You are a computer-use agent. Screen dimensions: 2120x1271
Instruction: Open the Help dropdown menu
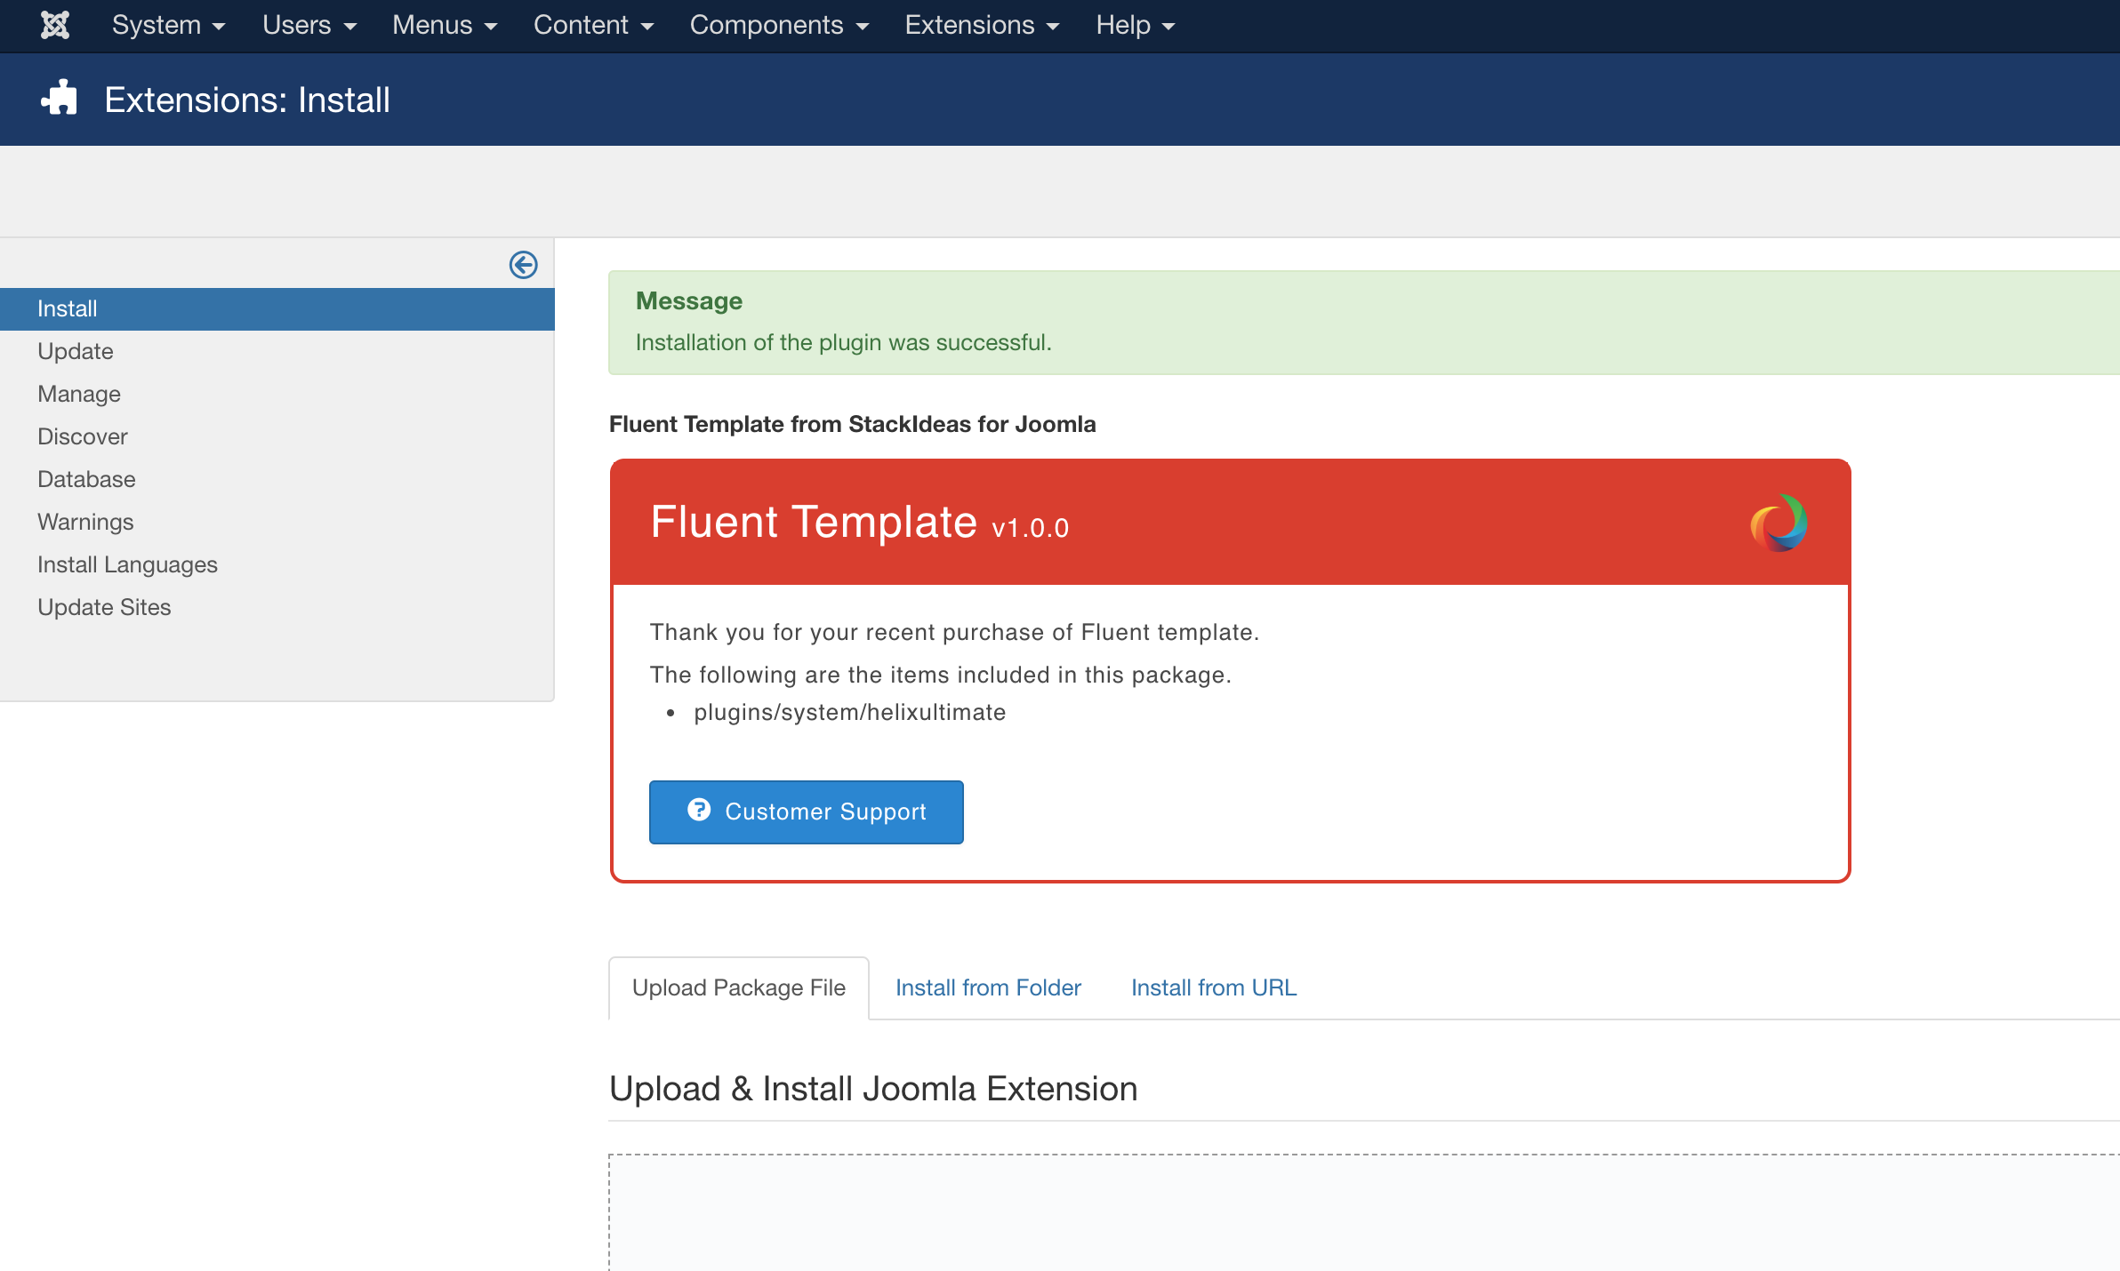pyautogui.click(x=1136, y=25)
